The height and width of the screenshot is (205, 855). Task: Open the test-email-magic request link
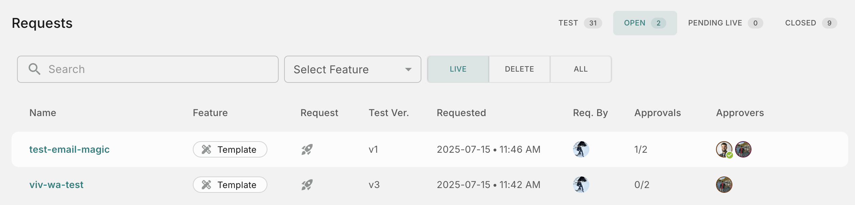(x=69, y=149)
